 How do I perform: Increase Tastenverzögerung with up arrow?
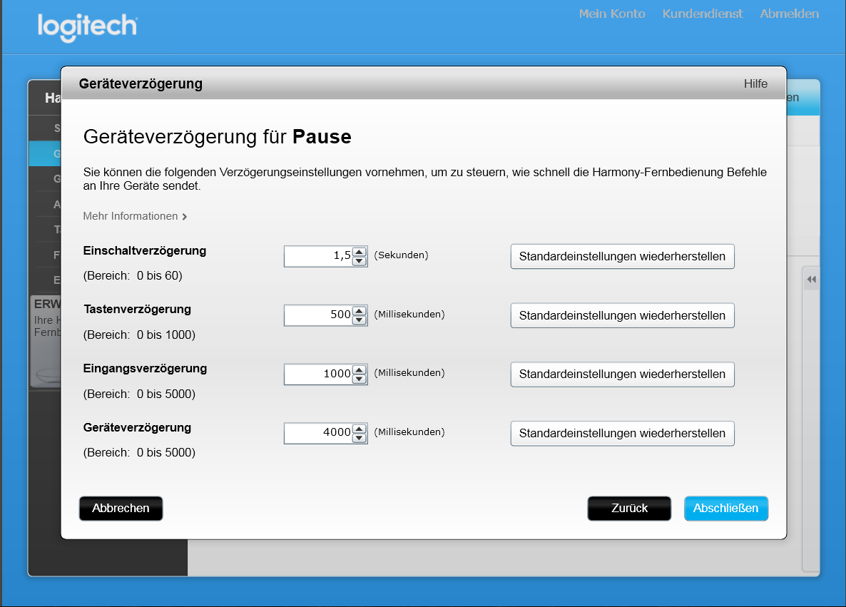tap(360, 311)
